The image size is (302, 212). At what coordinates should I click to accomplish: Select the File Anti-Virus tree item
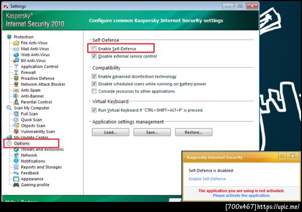(x=34, y=43)
